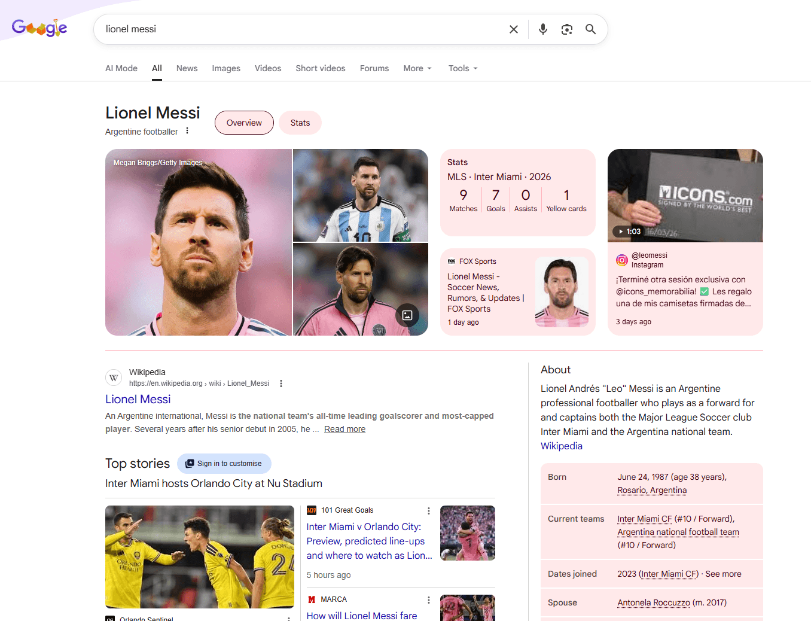The image size is (811, 621).
Task: Click the 0 Assists stat
Action: tap(526, 200)
